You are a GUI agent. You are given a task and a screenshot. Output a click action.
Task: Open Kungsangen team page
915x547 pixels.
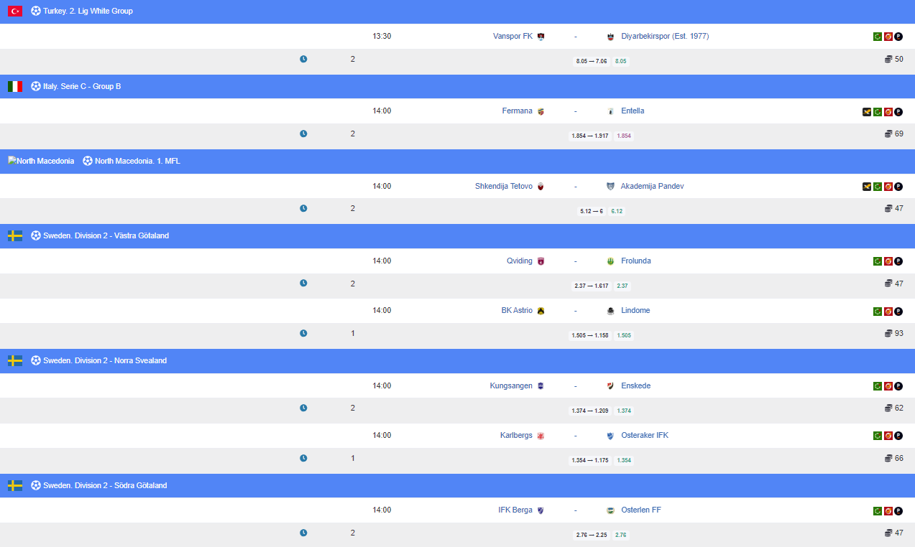click(x=512, y=385)
